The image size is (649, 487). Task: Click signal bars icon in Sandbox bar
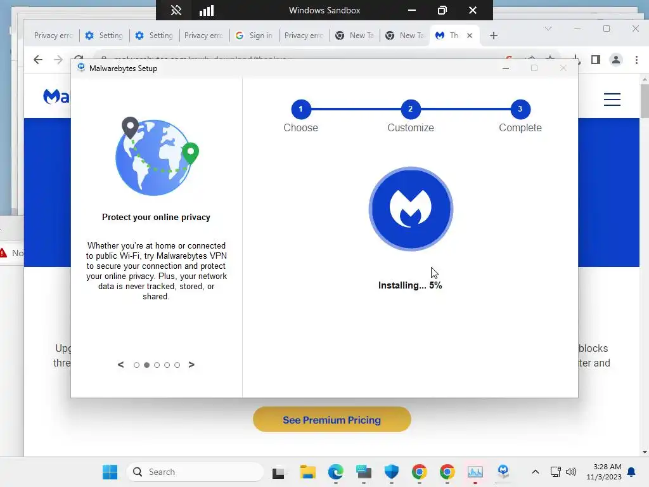[x=206, y=10]
